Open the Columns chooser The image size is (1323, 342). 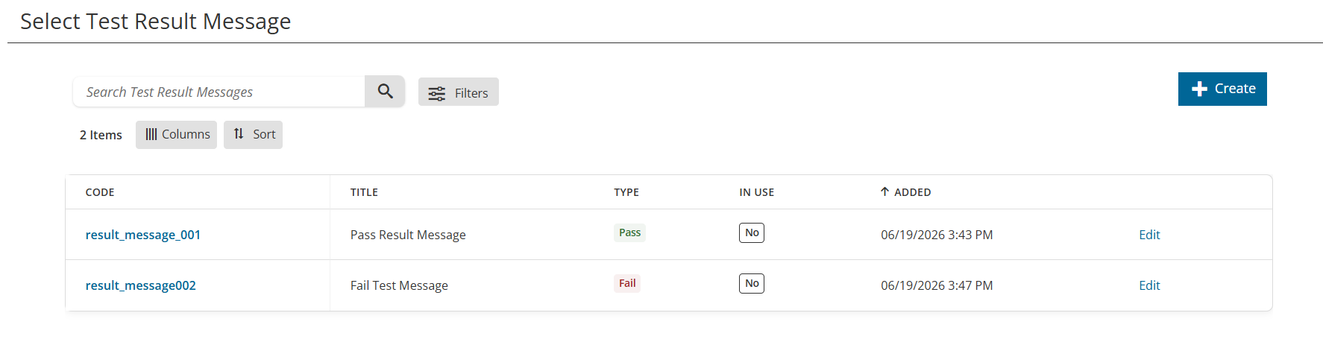tap(176, 135)
